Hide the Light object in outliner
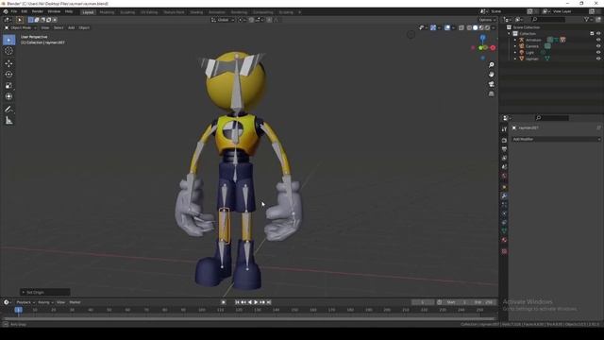Image resolution: width=604 pixels, height=340 pixels. (598, 53)
